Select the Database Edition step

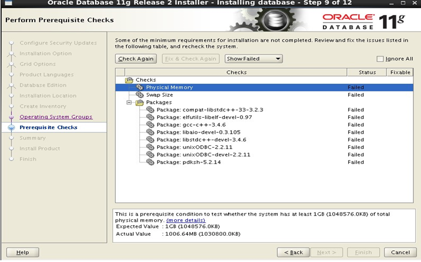43,85
